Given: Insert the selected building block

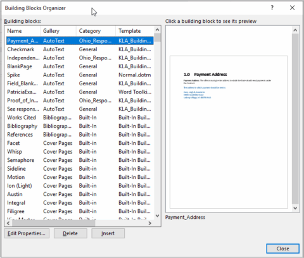Looking at the screenshot, I should point(108,233).
